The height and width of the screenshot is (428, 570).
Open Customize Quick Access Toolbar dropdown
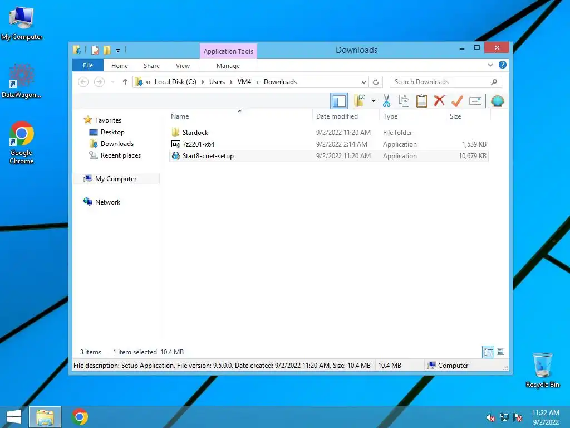118,50
